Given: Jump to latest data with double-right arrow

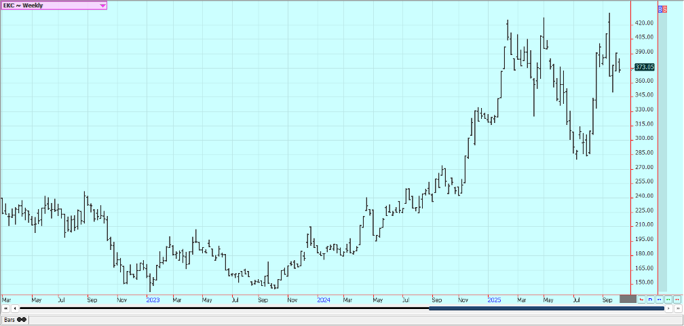Looking at the screenshot, I should [x=678, y=308].
